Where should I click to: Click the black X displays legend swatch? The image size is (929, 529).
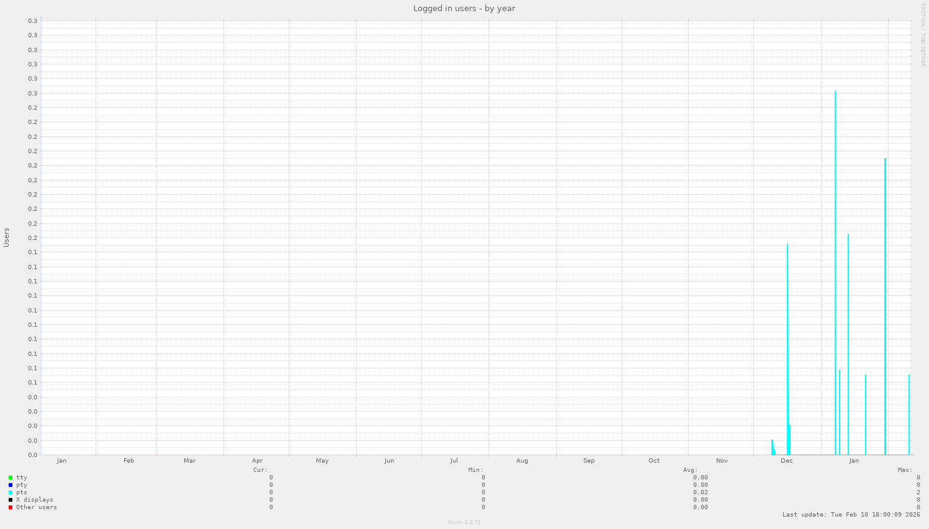pos(11,500)
